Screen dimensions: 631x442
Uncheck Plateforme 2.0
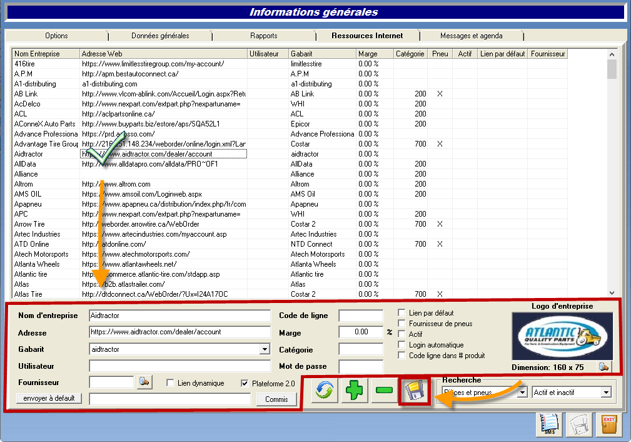pos(245,383)
